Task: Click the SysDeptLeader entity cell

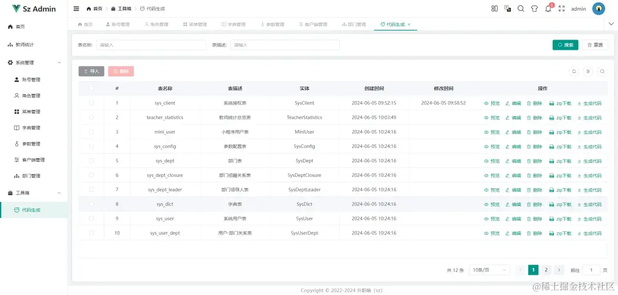Action: [x=304, y=190]
